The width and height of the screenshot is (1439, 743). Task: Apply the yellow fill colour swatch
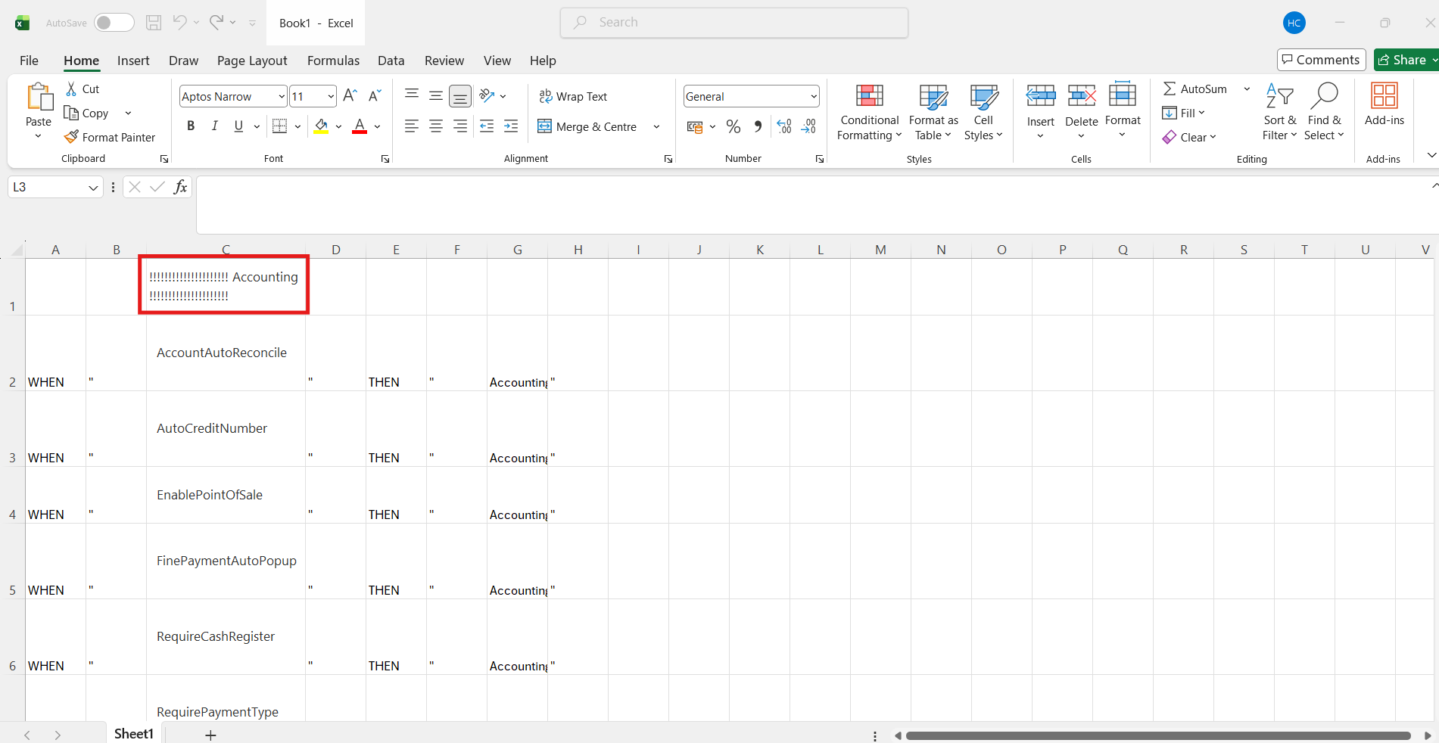coord(321,126)
